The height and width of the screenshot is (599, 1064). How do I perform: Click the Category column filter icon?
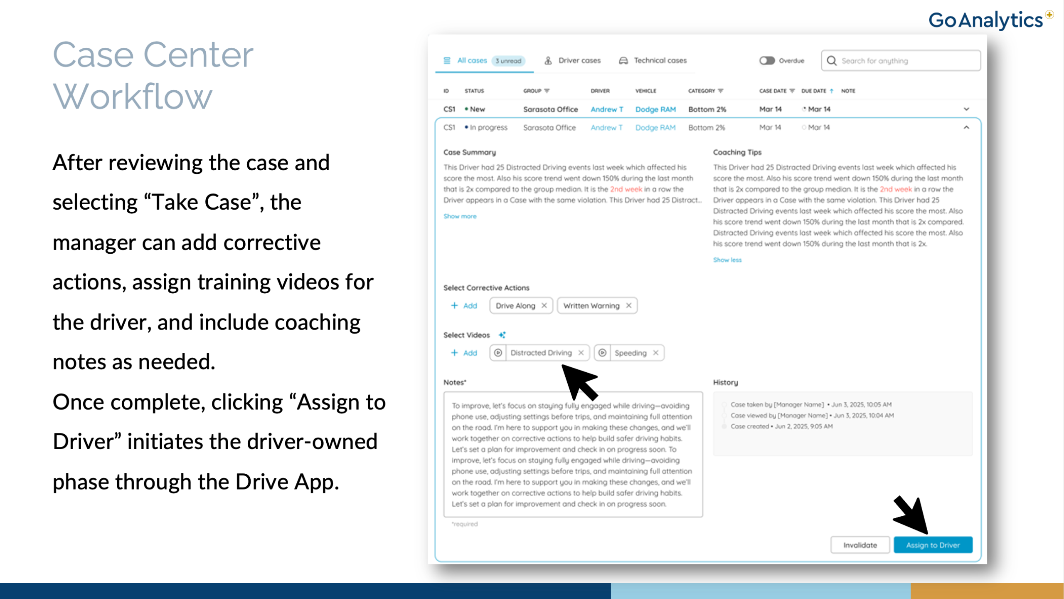pos(721,91)
